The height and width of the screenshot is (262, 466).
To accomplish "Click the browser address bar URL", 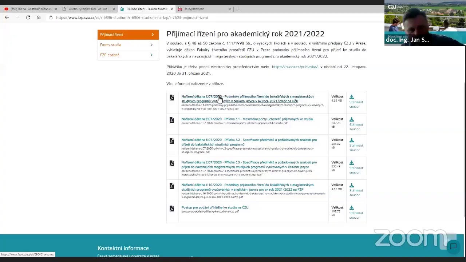I will click(x=132, y=17).
